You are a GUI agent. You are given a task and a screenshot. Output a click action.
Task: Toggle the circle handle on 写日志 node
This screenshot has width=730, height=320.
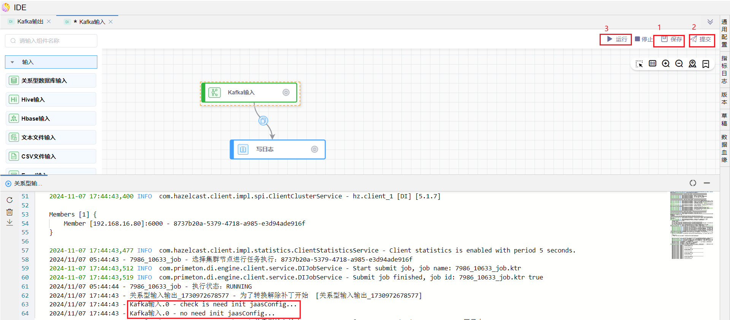314,149
